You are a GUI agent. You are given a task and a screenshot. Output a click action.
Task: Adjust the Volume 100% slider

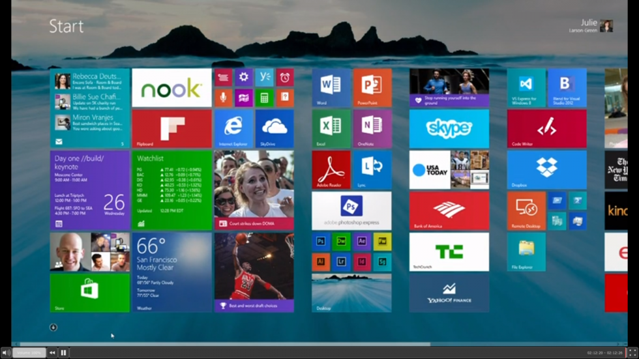[29, 352]
